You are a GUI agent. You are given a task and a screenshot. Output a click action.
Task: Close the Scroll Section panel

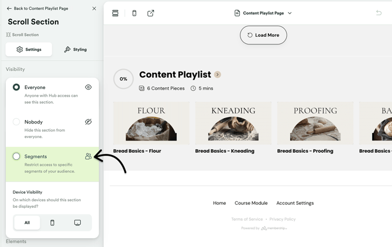pos(94,9)
